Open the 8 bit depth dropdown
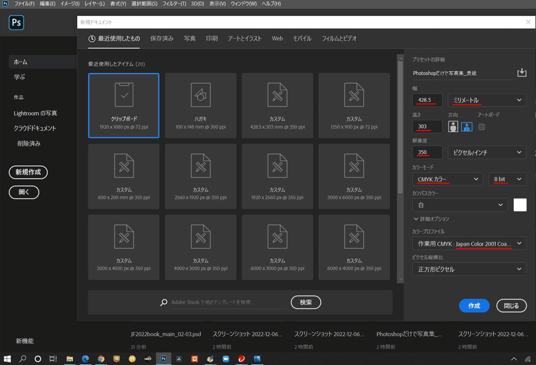Image resolution: width=536 pixels, height=365 pixels. 507,179
